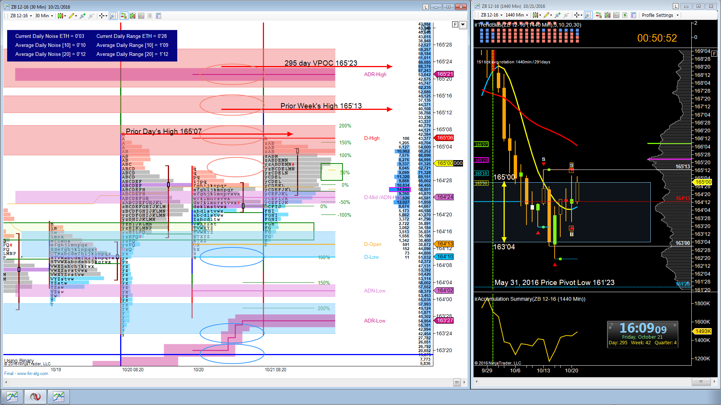Open indicators dialog in 1440 Min chart
The width and height of the screenshot is (721, 405).
click(616, 15)
